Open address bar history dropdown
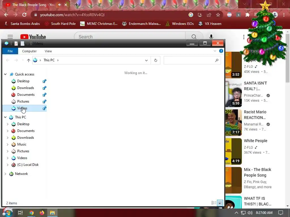 [x=146, y=60]
